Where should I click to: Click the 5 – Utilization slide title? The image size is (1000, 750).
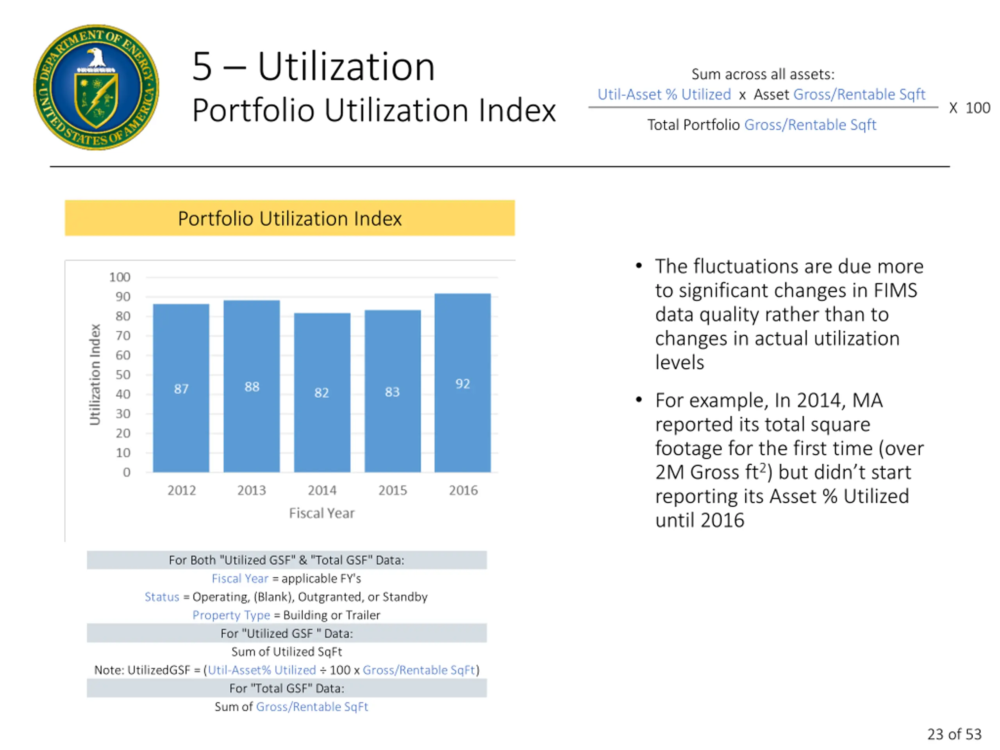coord(313,66)
